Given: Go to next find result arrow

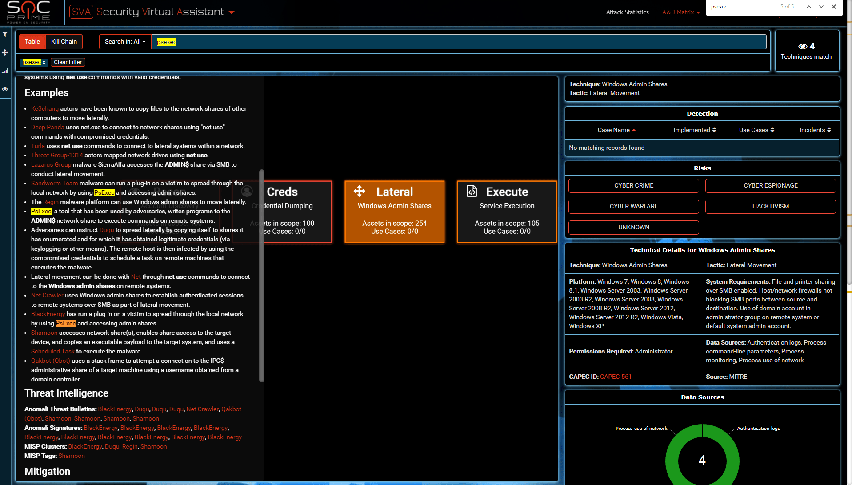Looking at the screenshot, I should 821,7.
